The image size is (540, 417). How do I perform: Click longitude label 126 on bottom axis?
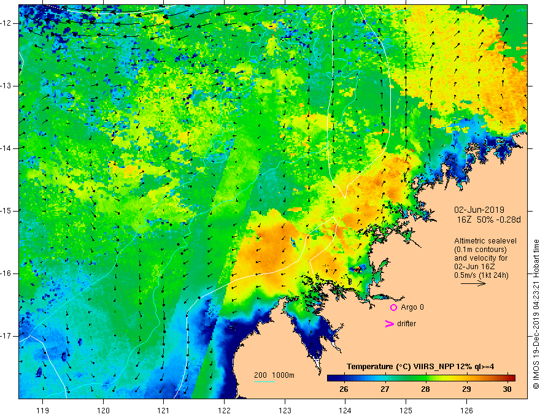click(466, 410)
